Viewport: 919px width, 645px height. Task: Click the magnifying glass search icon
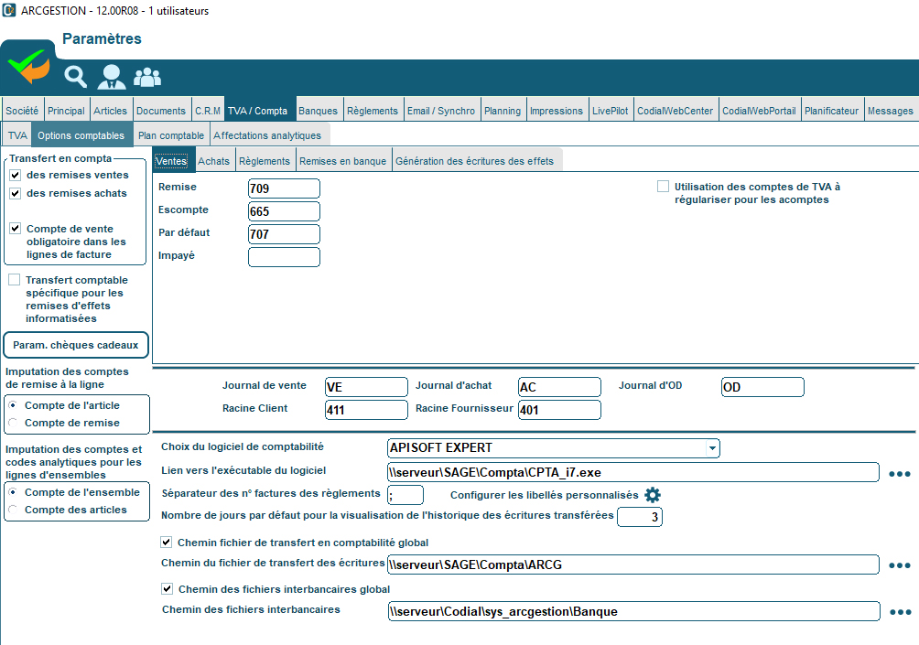(75, 77)
